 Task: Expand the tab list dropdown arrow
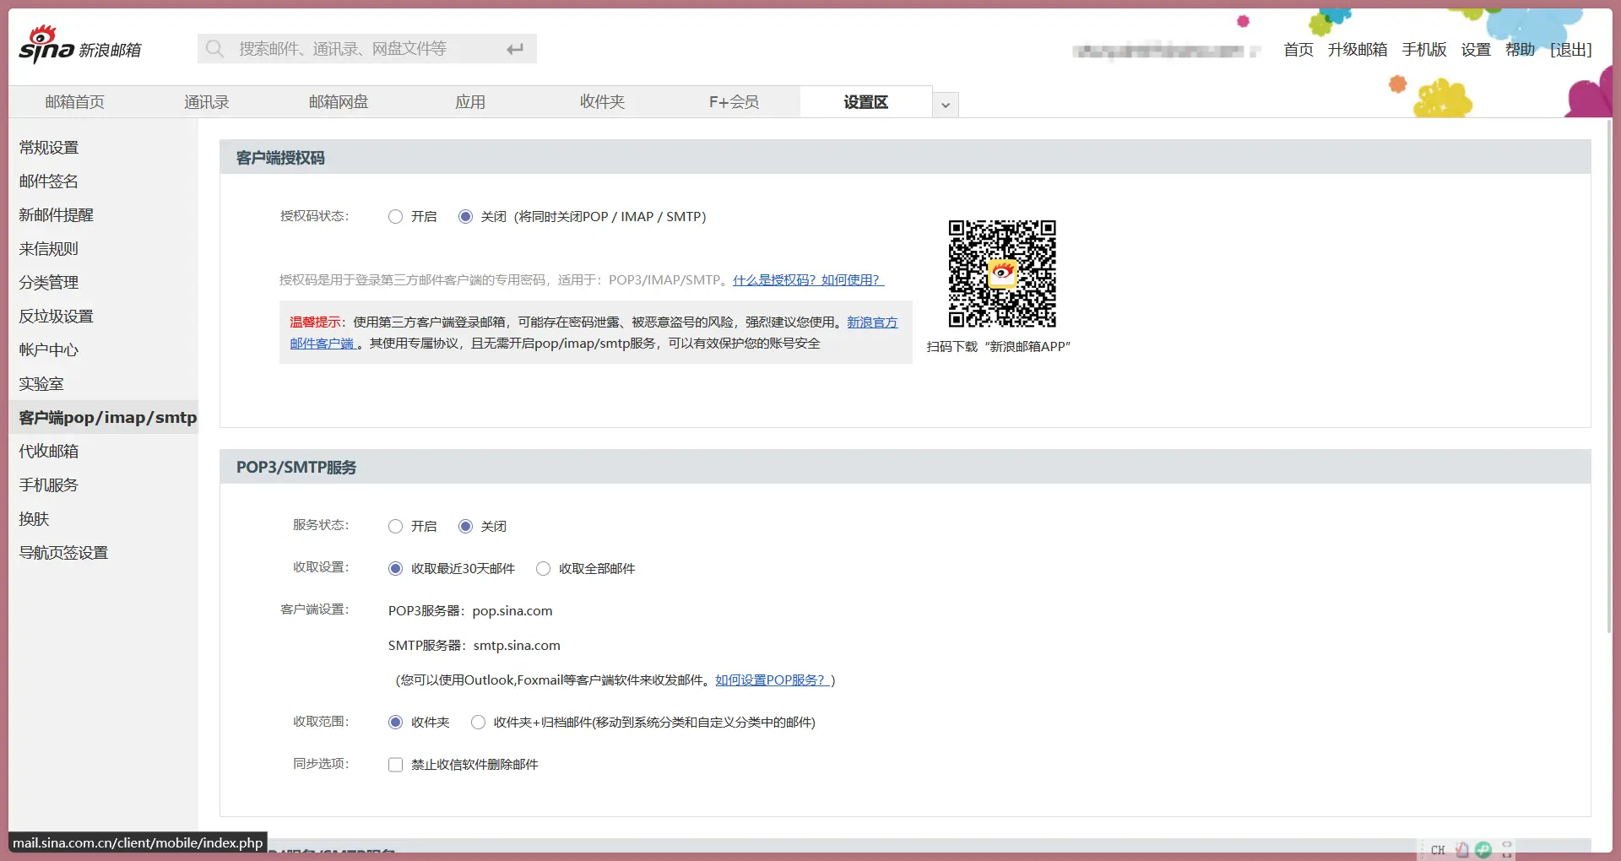[x=946, y=105]
